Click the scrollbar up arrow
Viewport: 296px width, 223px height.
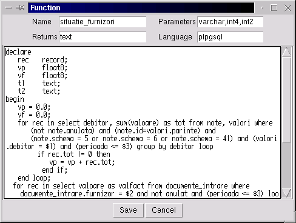click(286, 52)
